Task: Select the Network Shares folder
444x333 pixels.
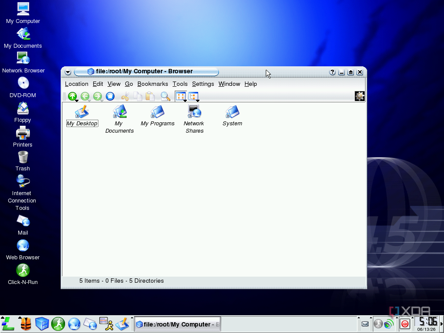Action: click(194, 119)
